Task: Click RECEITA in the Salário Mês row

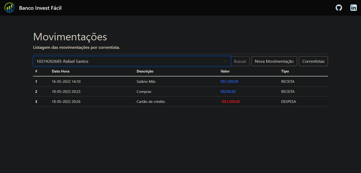Action: pyautogui.click(x=288, y=81)
